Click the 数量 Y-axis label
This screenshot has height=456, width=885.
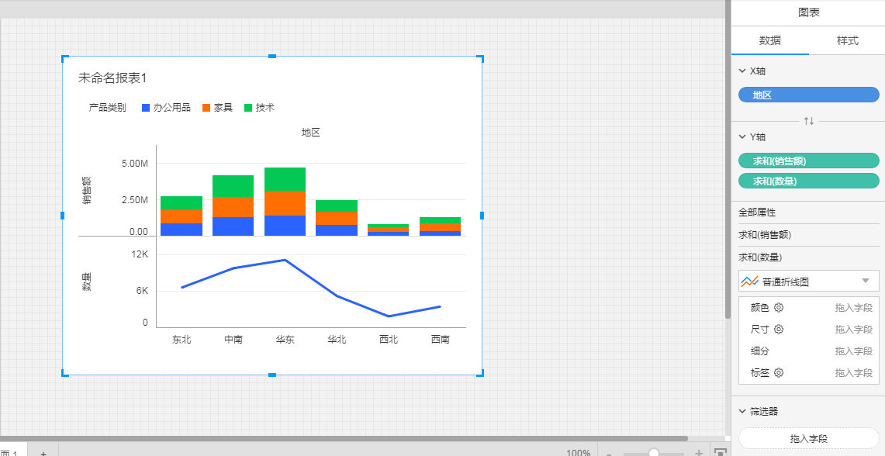point(87,282)
